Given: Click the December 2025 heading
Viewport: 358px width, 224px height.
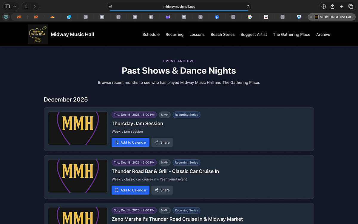Looking at the screenshot, I should click(x=66, y=99).
